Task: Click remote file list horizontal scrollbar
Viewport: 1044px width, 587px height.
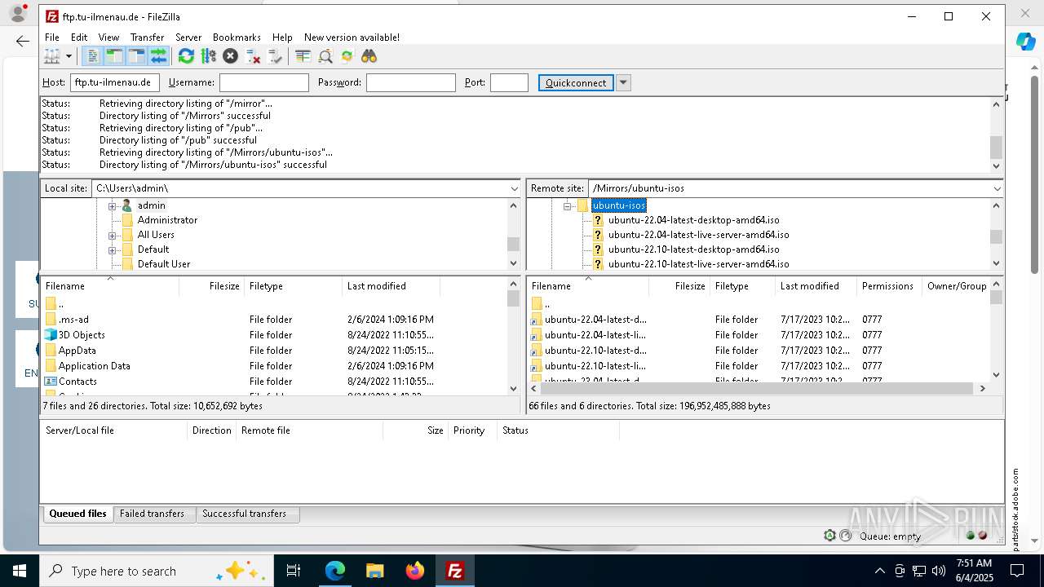Action: (x=759, y=389)
